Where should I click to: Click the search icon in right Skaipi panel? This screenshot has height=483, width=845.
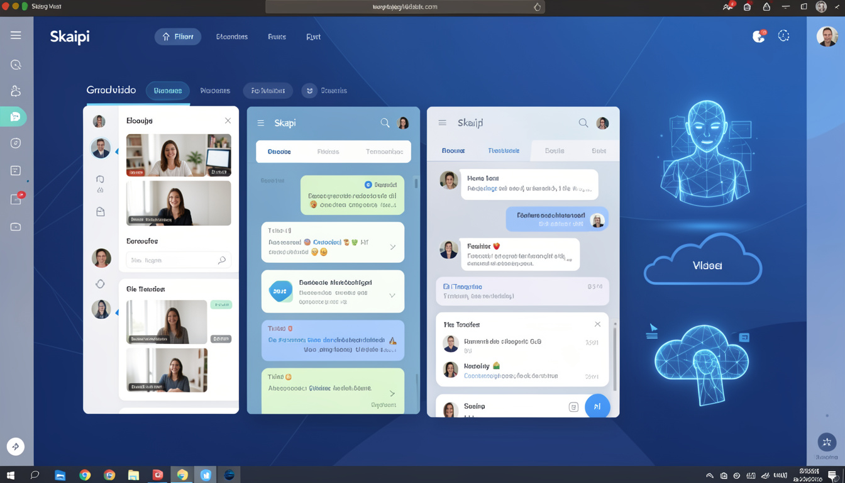[x=583, y=123]
